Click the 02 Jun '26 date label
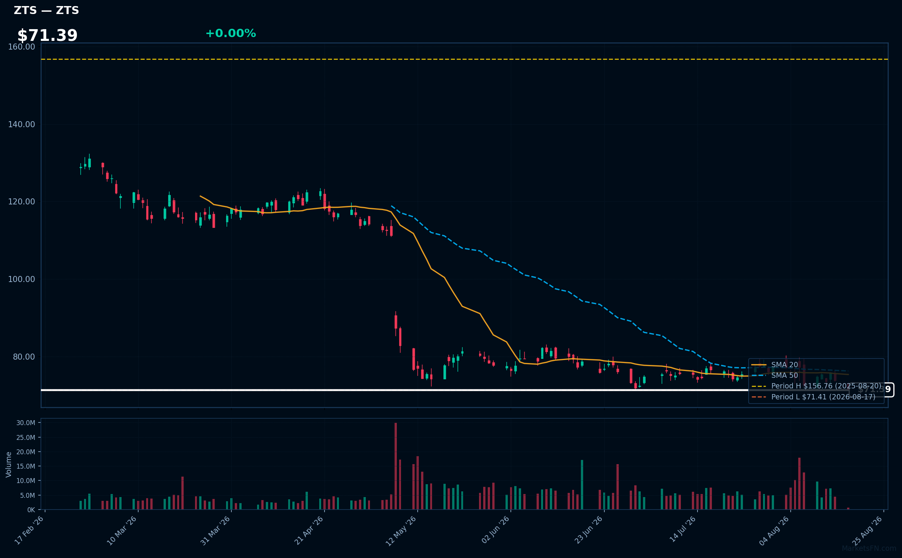Image resolution: width=902 pixels, height=558 pixels. [495, 530]
